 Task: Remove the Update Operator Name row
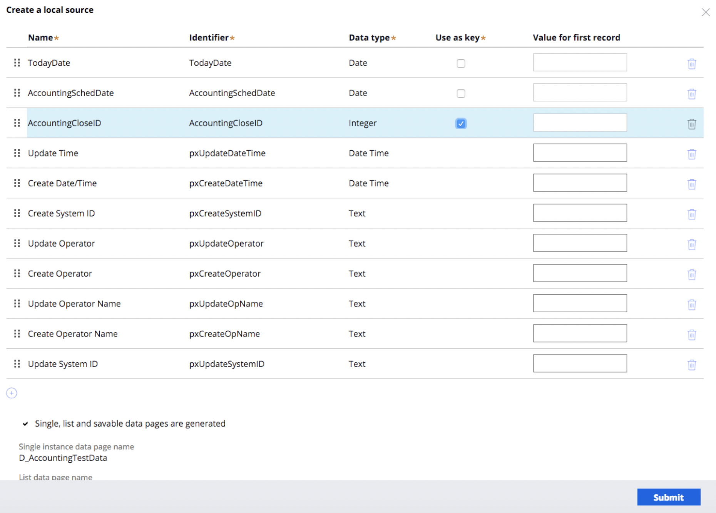click(x=692, y=304)
